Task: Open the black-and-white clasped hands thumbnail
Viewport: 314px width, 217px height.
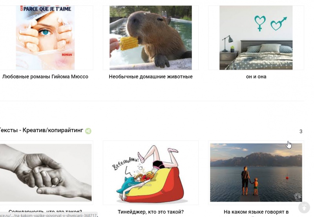Action: click(46, 173)
